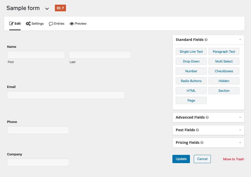The image size is (251, 177).
Task: Add a Radio Buttons field
Action: tap(191, 81)
